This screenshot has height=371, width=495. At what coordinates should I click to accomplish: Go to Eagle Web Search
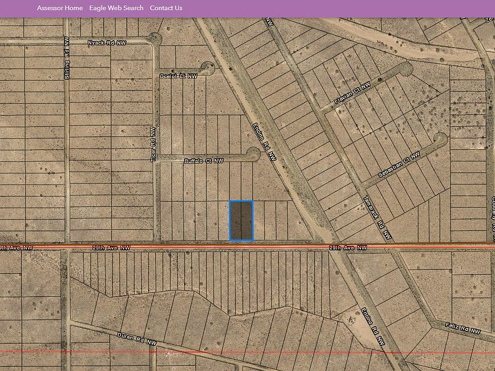coord(116,8)
